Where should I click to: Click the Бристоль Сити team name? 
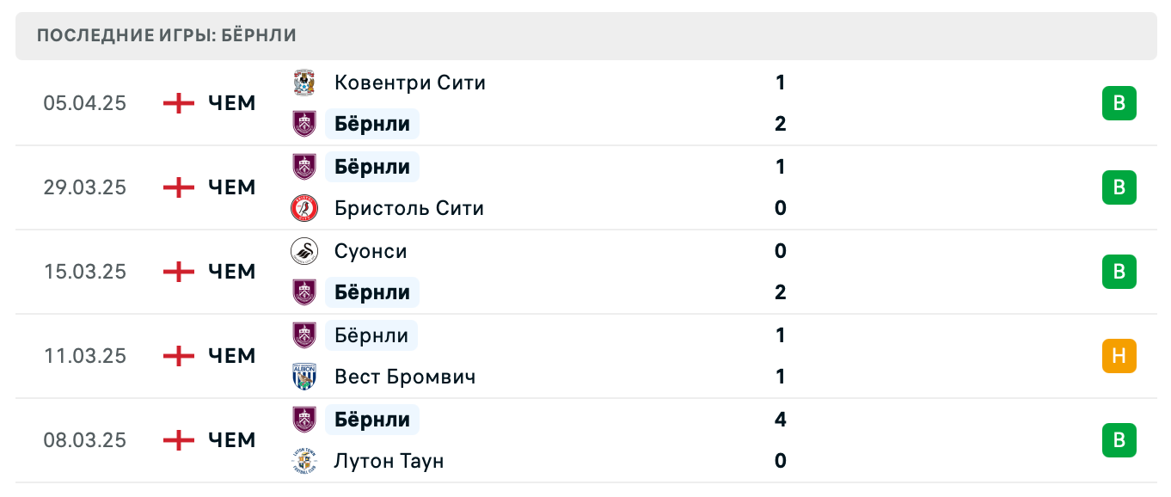click(x=409, y=208)
